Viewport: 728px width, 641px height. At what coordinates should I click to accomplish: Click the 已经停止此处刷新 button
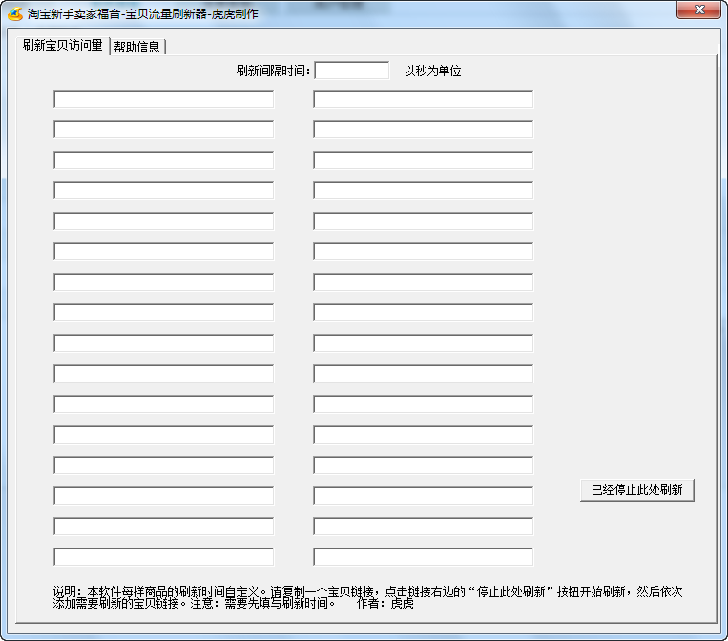(x=637, y=489)
